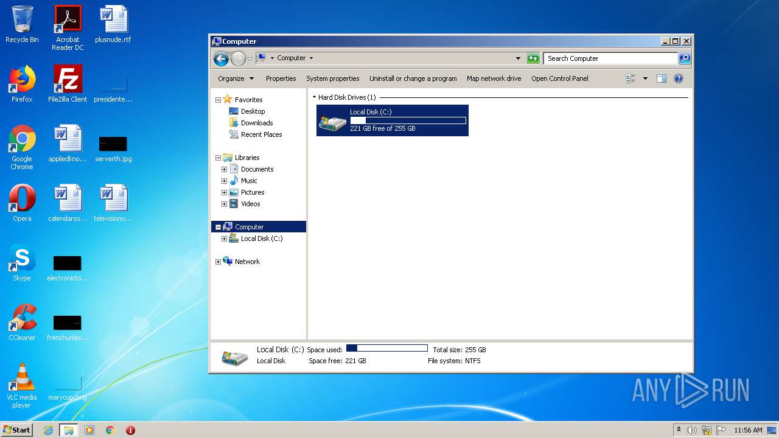
Task: Launch Firefox from the desktop
Action: [22, 84]
